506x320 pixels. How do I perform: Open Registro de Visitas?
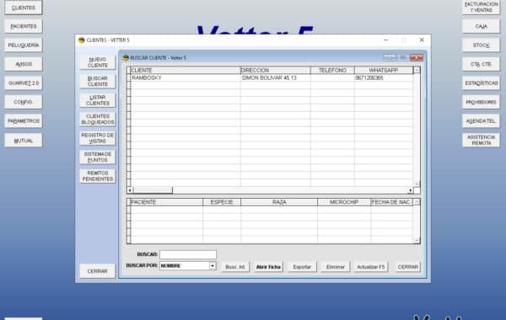click(98, 138)
